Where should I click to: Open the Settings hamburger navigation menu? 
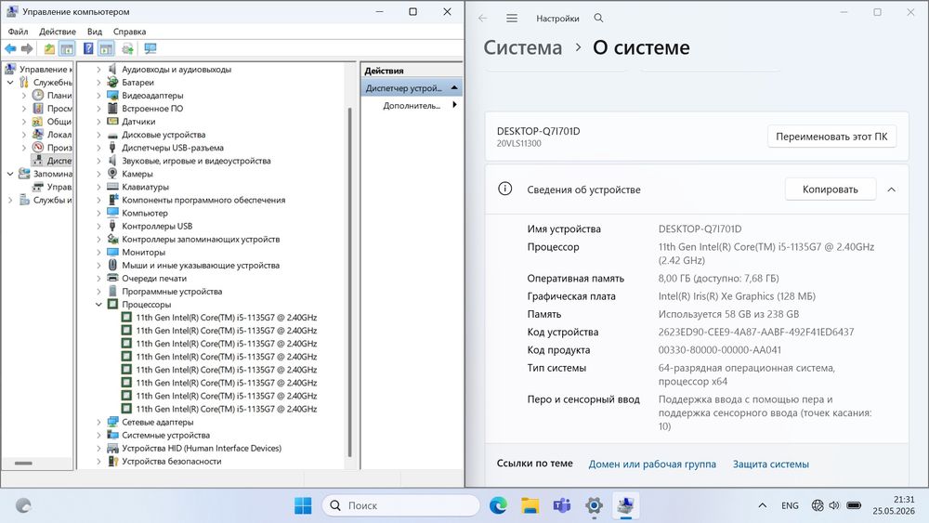tap(512, 19)
